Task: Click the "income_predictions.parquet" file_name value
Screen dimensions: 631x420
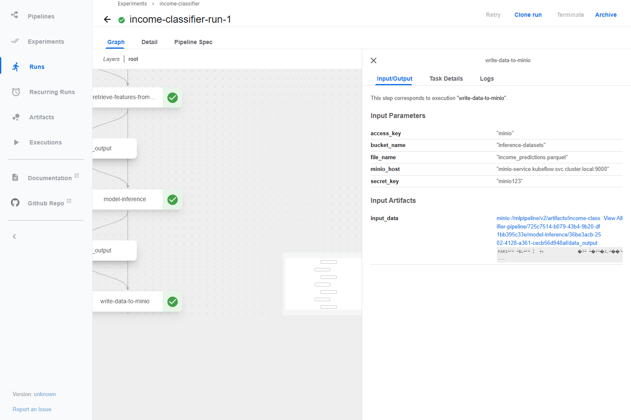Action: click(532, 157)
